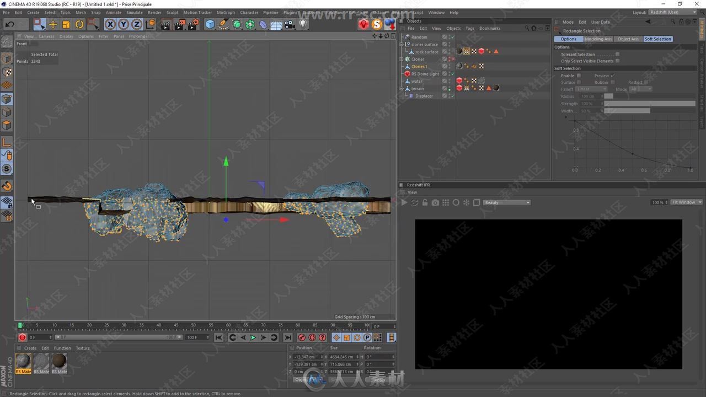Open the MoGraph menu
The height and width of the screenshot is (397, 706).
(x=226, y=12)
